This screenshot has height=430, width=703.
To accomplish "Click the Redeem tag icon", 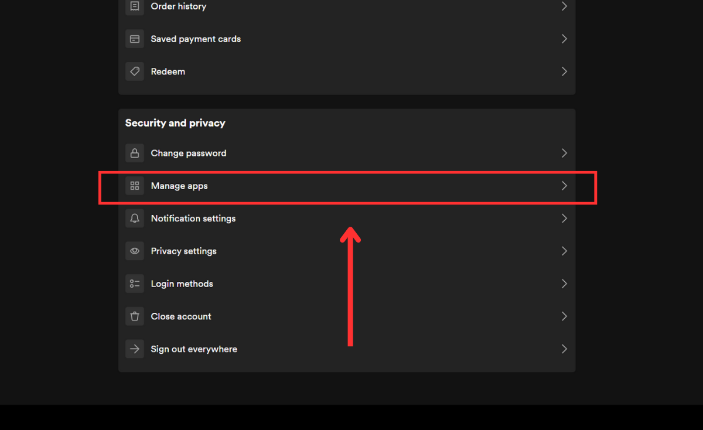I will (x=135, y=71).
